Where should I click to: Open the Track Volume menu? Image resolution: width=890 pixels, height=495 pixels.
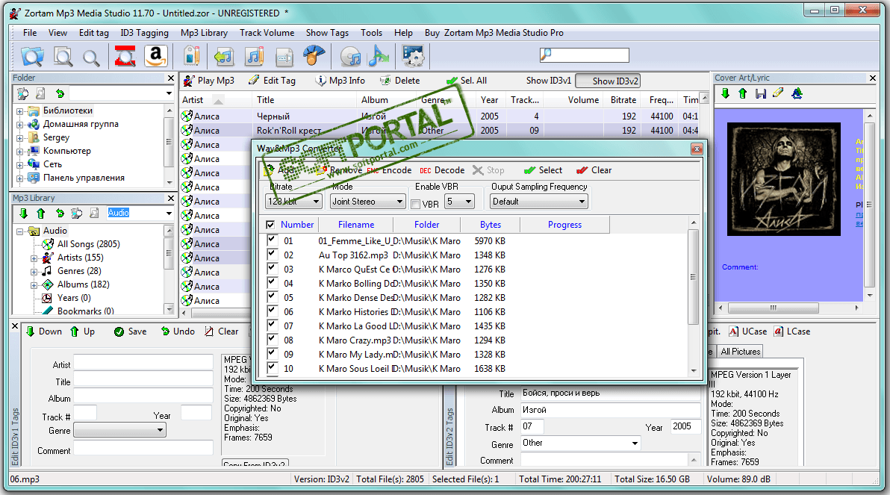[x=267, y=33]
